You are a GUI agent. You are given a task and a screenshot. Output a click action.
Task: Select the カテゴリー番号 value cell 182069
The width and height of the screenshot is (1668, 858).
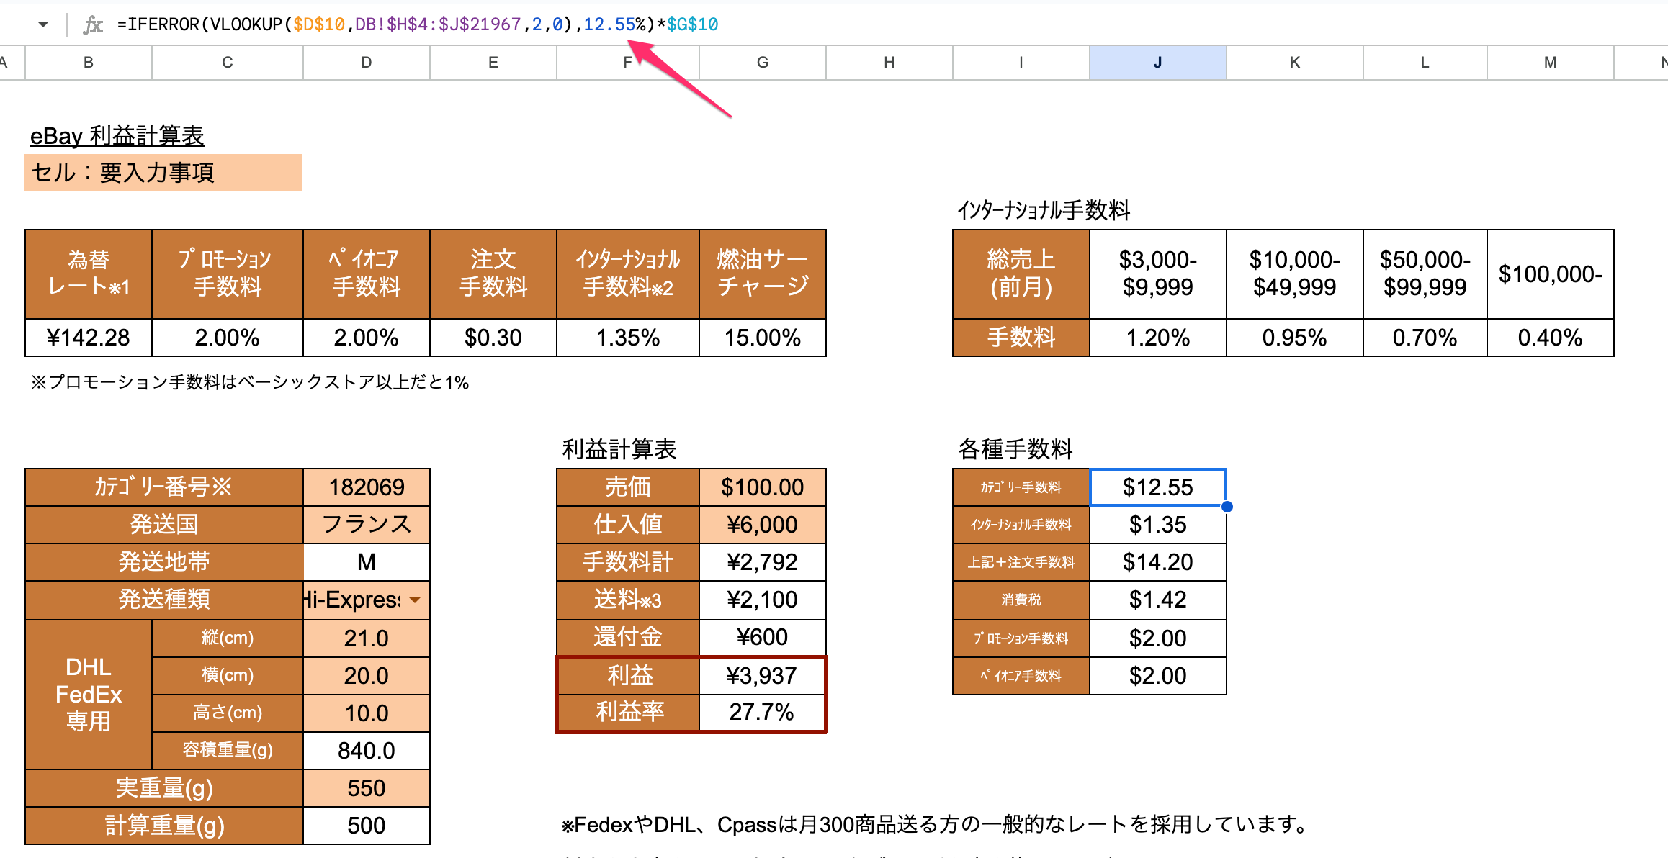point(366,487)
